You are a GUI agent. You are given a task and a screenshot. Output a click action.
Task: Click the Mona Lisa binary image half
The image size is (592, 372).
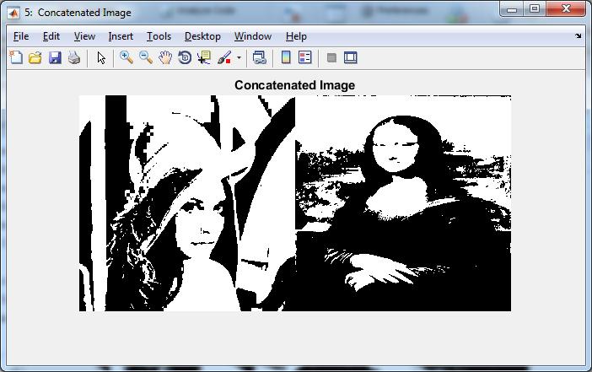[x=403, y=203]
